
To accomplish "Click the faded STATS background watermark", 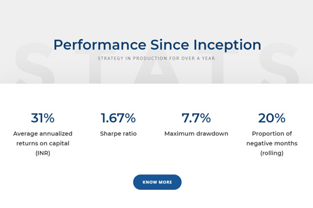I will (x=156, y=63).
